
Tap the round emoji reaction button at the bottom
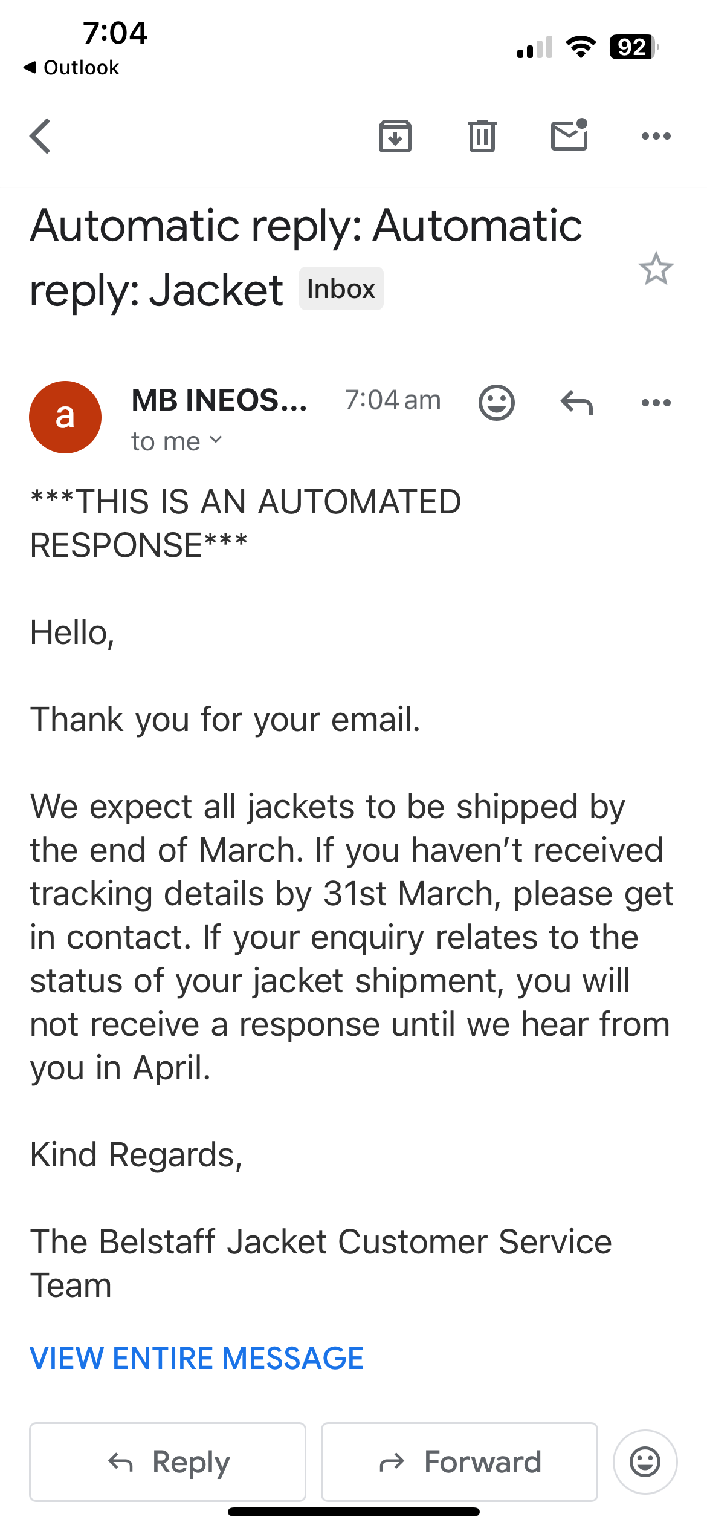coord(645,1462)
